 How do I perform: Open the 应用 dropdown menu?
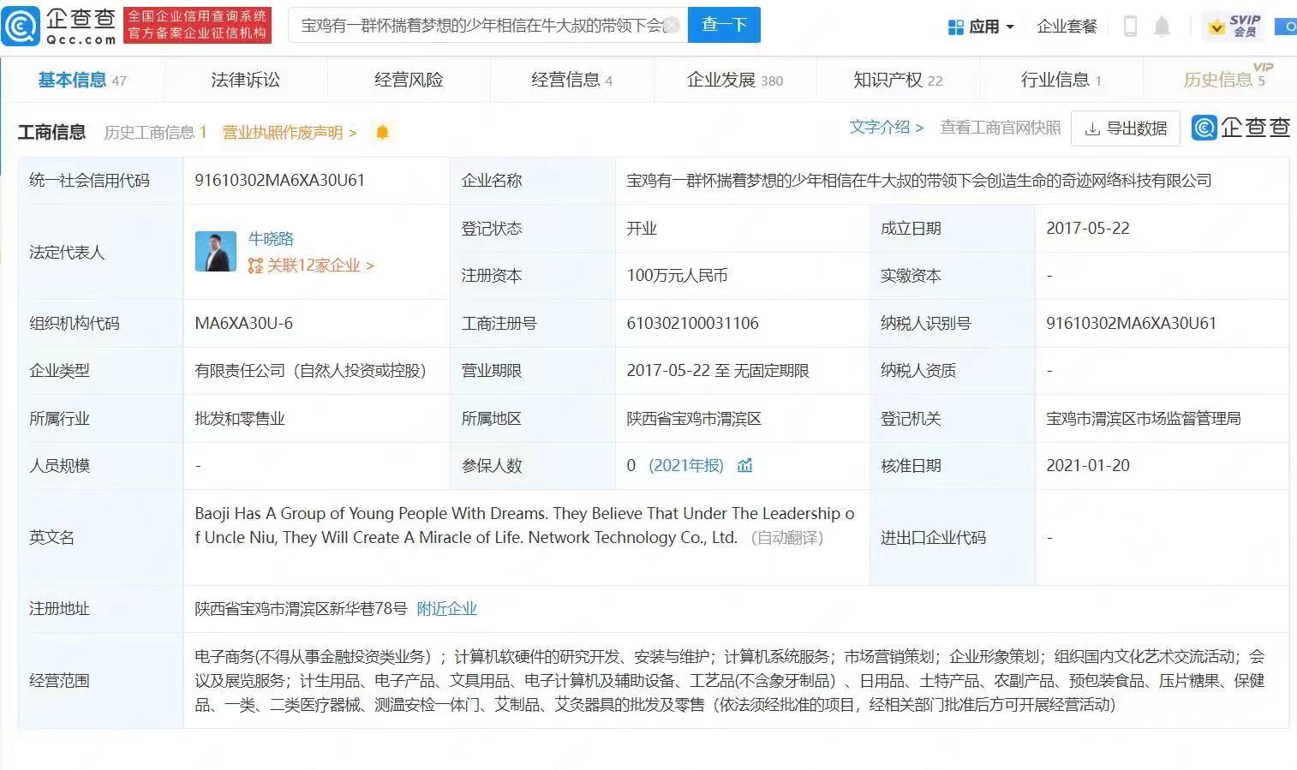click(x=981, y=27)
